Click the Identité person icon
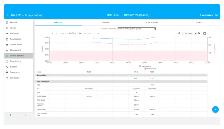Image resolution: width=224 pixels, height=129 pixels. coord(7,28)
